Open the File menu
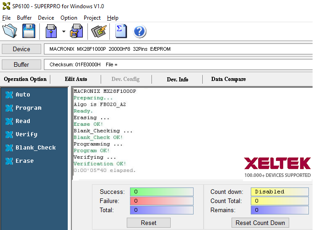This screenshot has height=230, width=313. click(x=6, y=18)
